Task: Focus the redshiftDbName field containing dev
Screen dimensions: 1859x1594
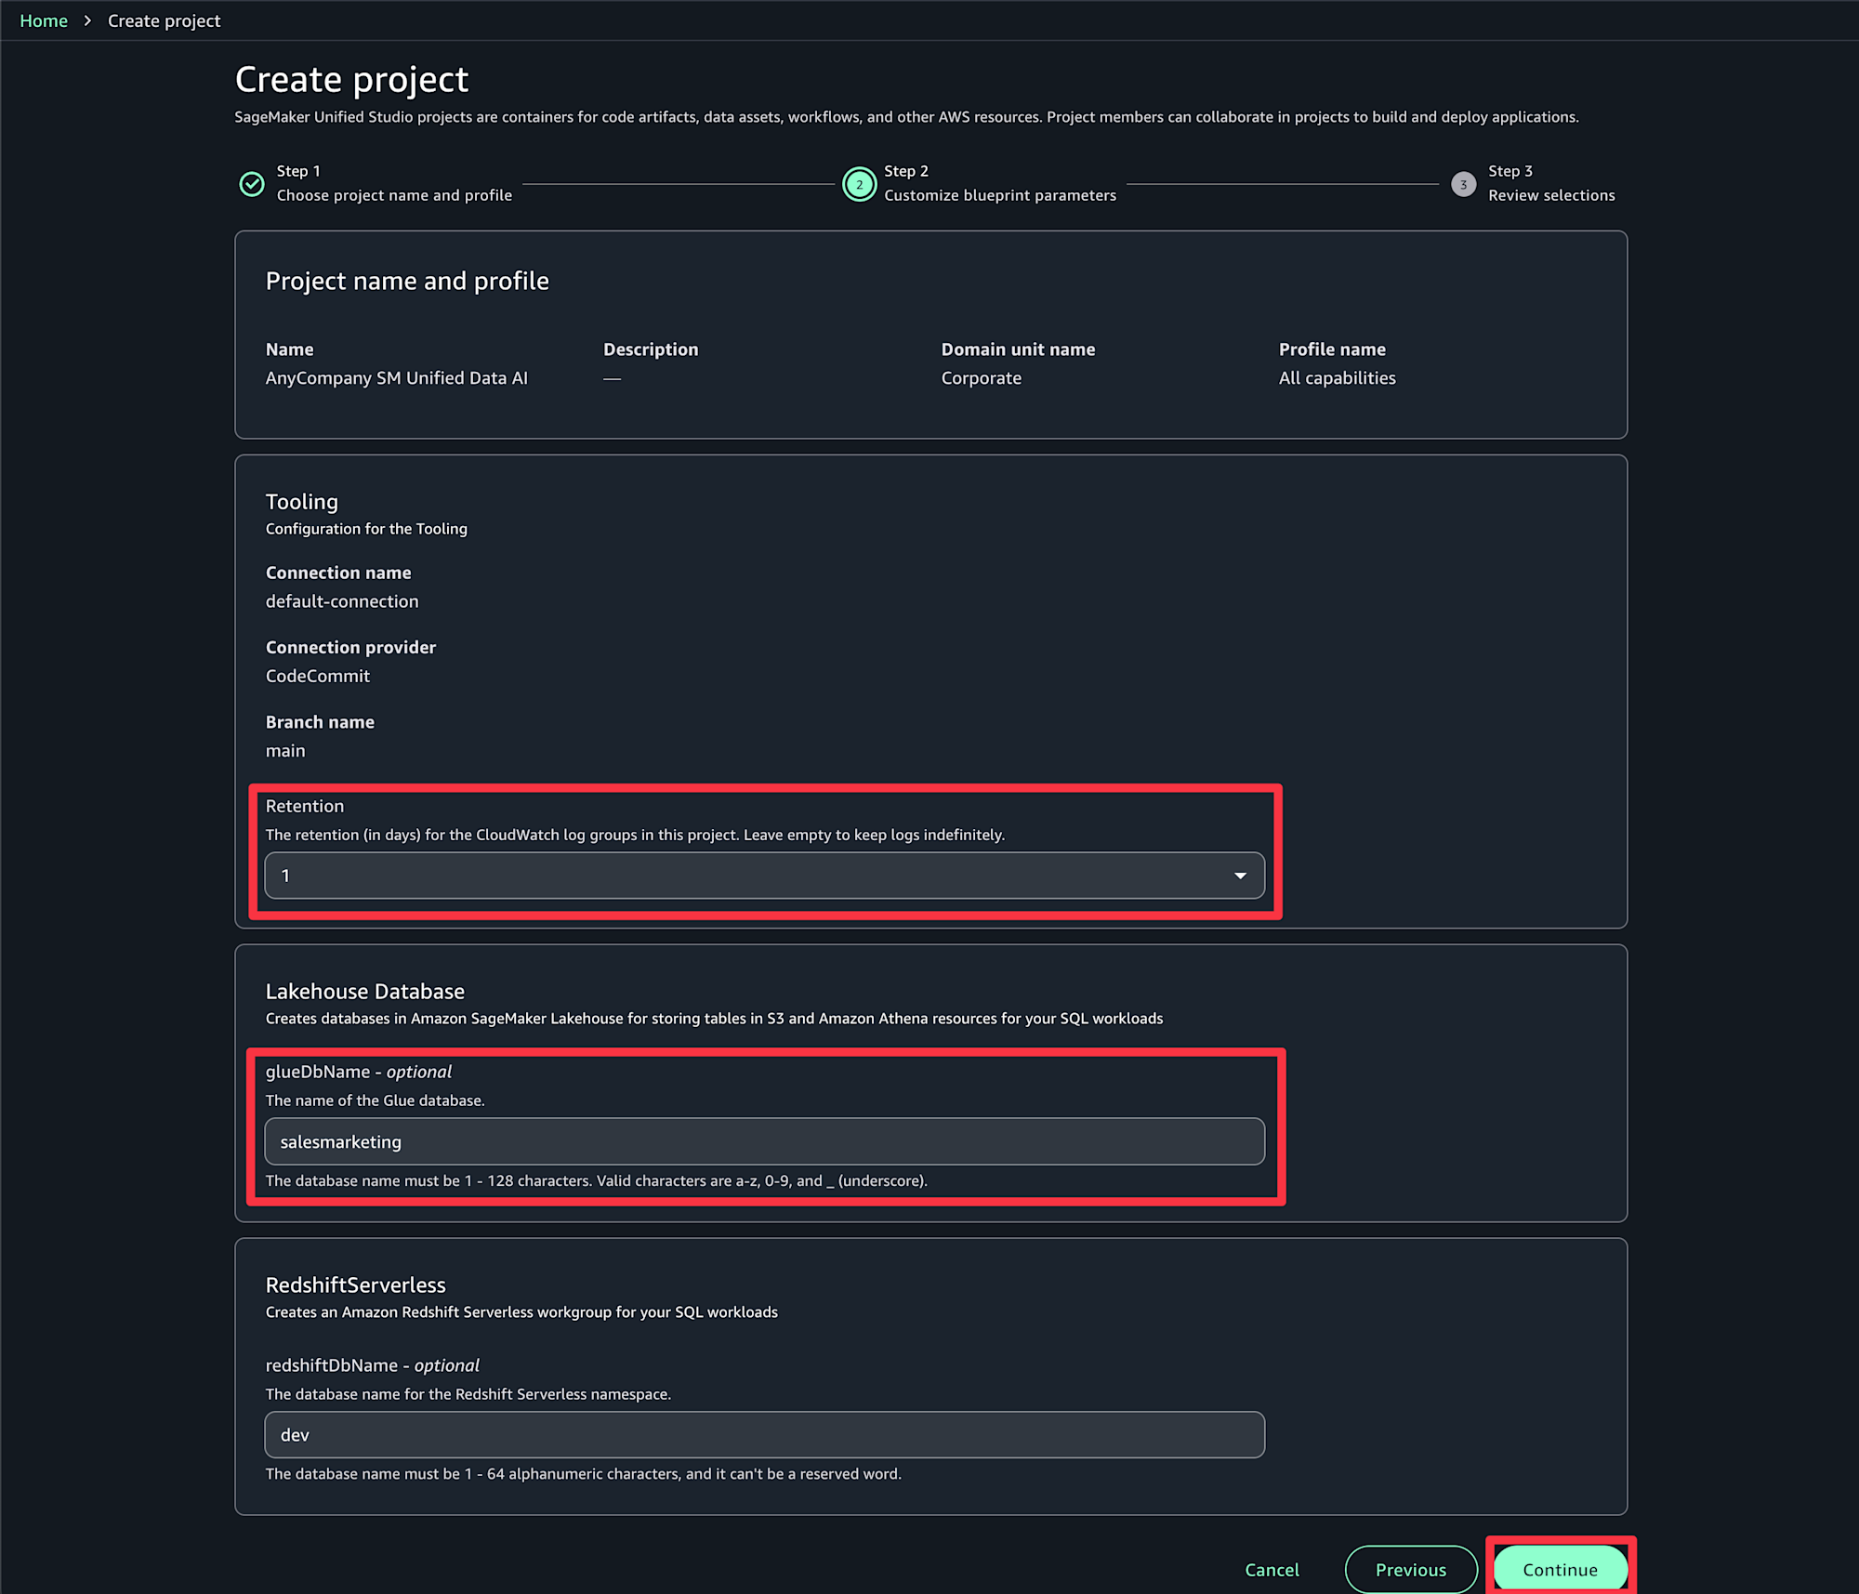Action: tap(764, 1434)
